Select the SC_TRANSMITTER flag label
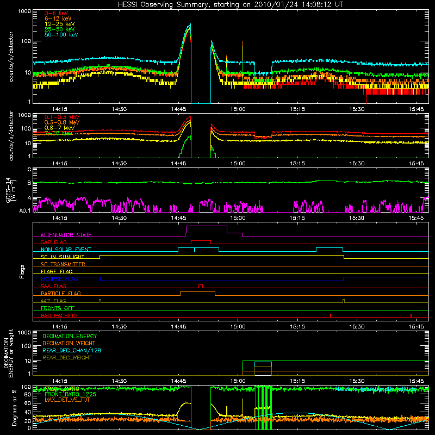435x435 pixels. [x=63, y=264]
